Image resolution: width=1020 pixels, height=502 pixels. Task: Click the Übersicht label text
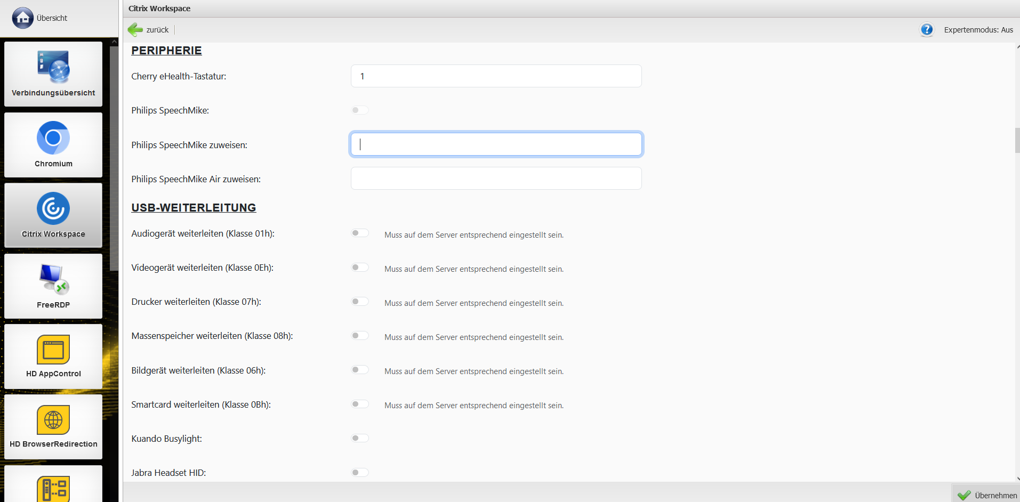point(52,18)
